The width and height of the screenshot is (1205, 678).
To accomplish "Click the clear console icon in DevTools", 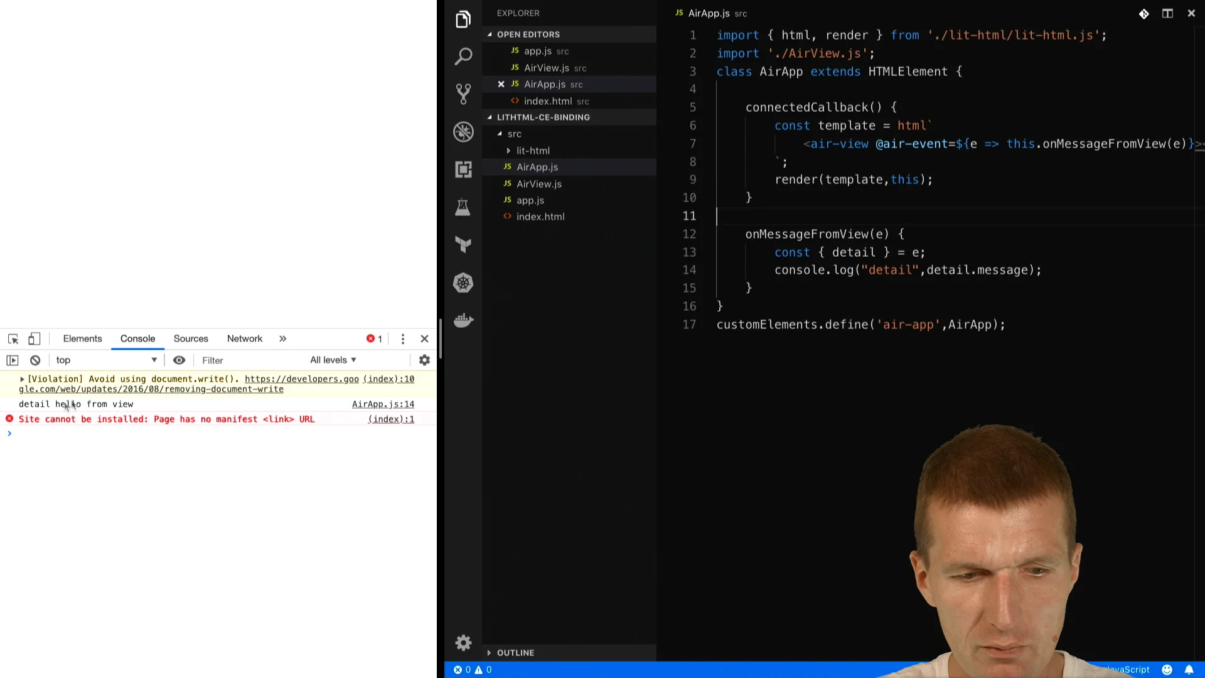I will point(35,359).
